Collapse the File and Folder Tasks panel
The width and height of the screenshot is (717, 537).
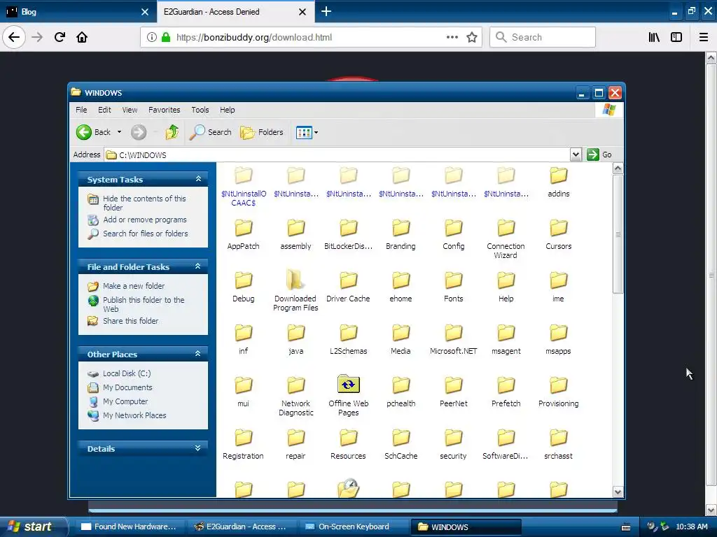click(x=198, y=266)
